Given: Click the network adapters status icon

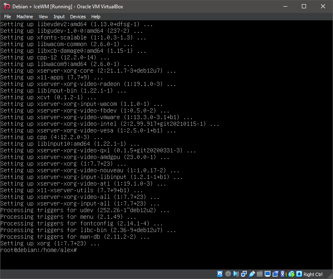Looking at the screenshot, I should pos(244,274).
